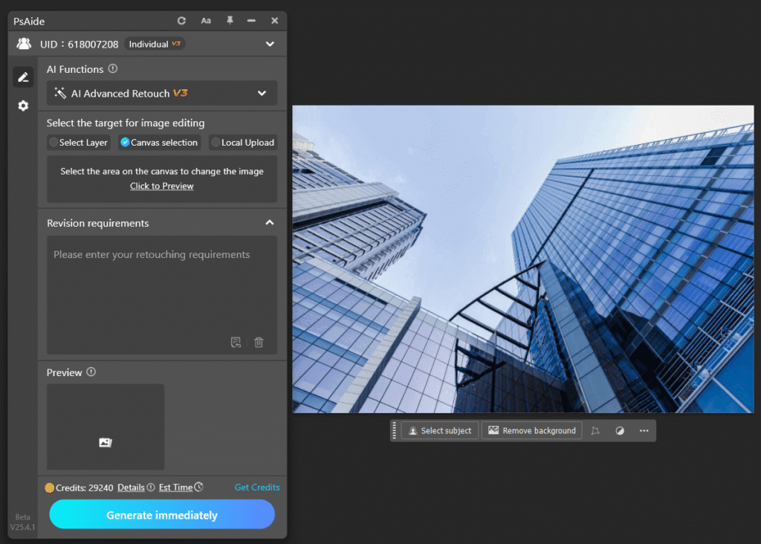Screen dimensions: 761x544
Task: Click the user account avatar icon
Action: 25,44
